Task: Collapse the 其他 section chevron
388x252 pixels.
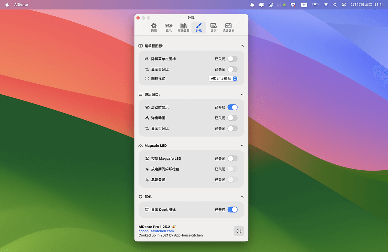Action: click(242, 197)
